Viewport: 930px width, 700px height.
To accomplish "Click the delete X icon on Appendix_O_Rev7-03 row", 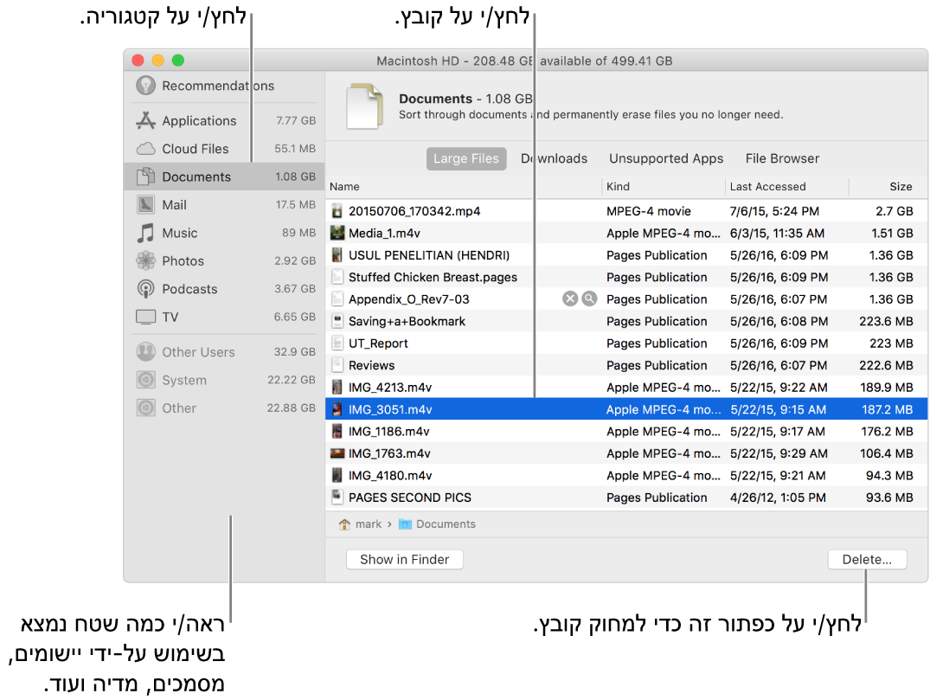I will coord(570,299).
